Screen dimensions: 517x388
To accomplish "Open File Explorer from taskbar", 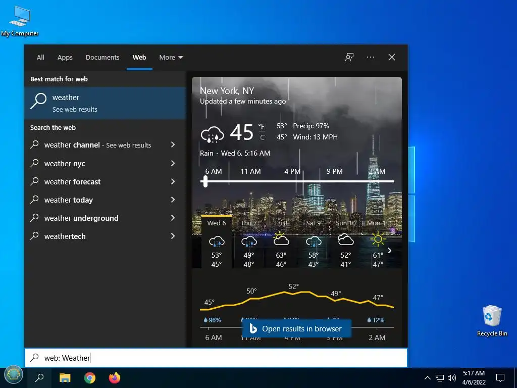I will click(x=65, y=377).
